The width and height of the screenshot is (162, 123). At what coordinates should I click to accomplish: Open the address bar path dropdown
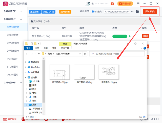click(80, 54)
